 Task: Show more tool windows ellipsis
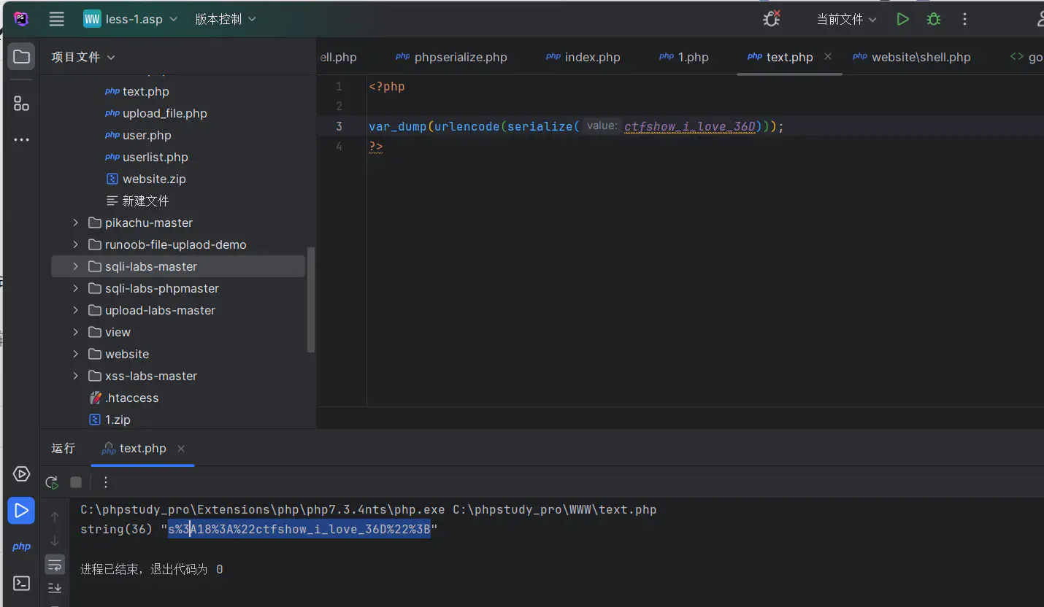[21, 139]
